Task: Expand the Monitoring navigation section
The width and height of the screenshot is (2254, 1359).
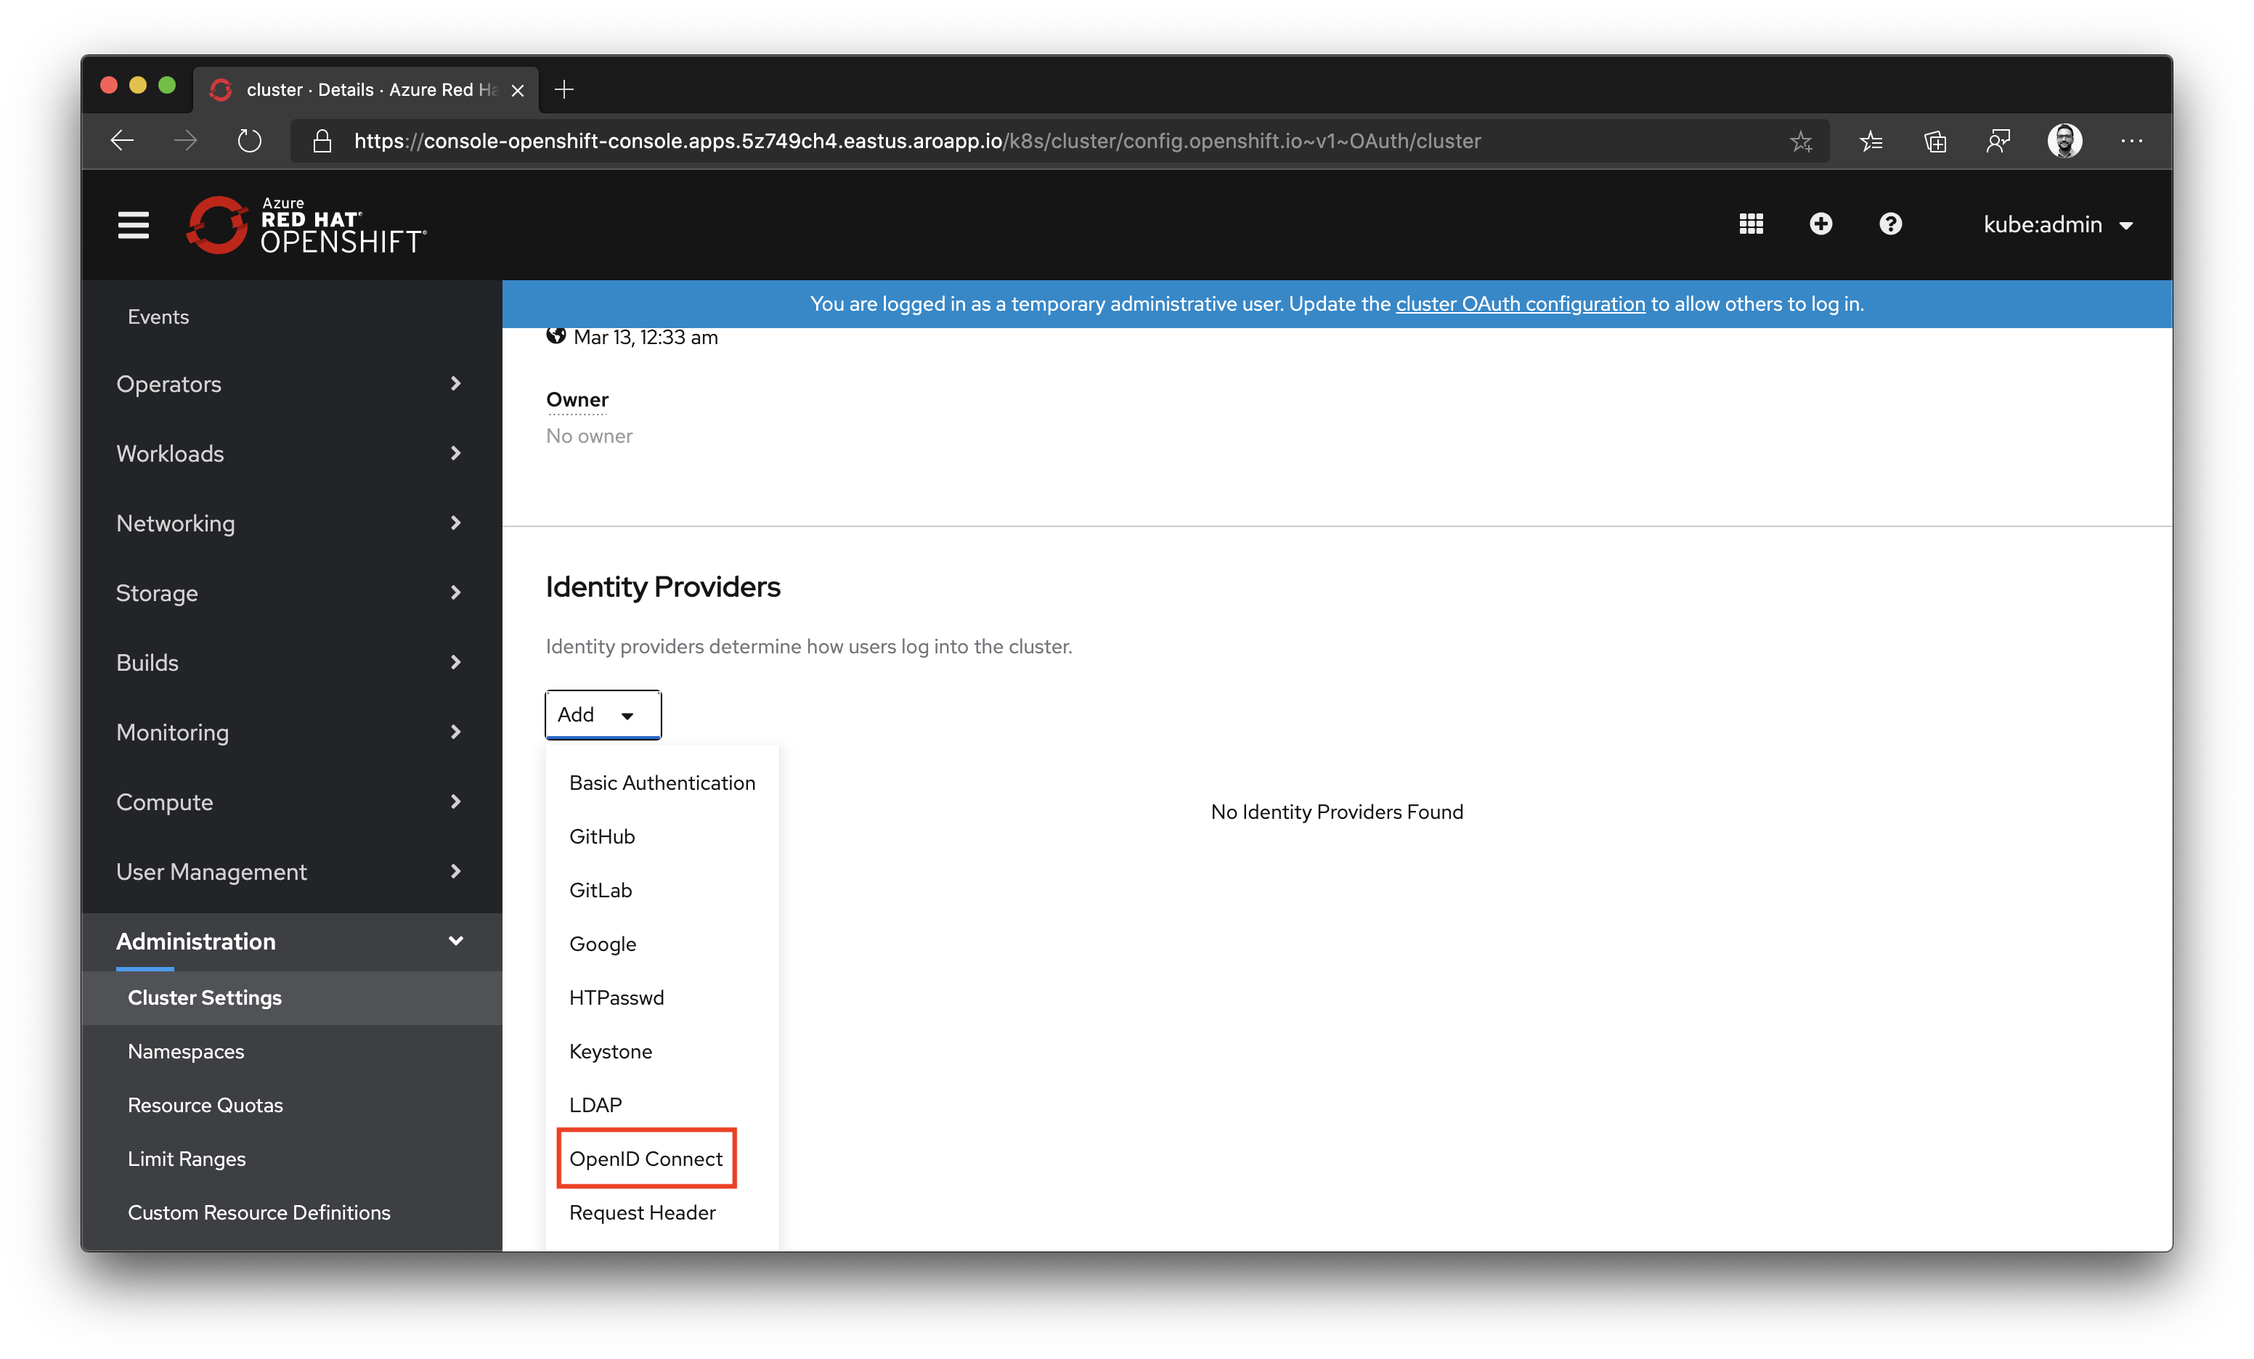Action: pyautogui.click(x=291, y=732)
